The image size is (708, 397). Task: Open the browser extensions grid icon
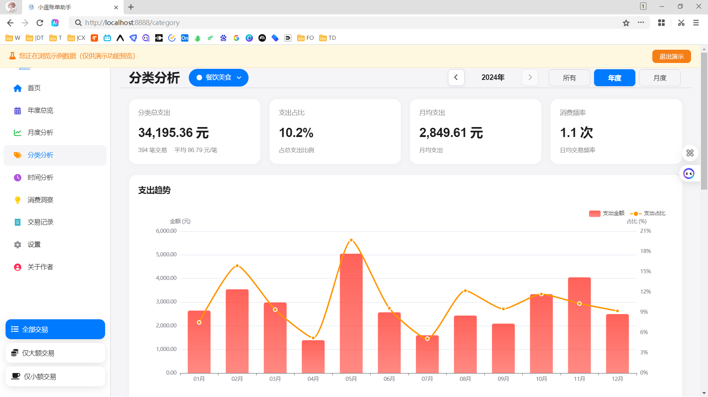point(662,23)
